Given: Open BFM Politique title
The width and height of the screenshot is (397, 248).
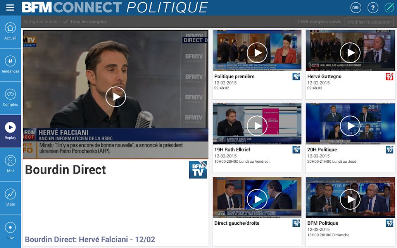Looking at the screenshot, I should (323, 223).
